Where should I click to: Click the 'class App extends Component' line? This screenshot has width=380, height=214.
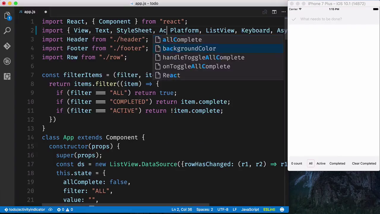tap(93, 137)
